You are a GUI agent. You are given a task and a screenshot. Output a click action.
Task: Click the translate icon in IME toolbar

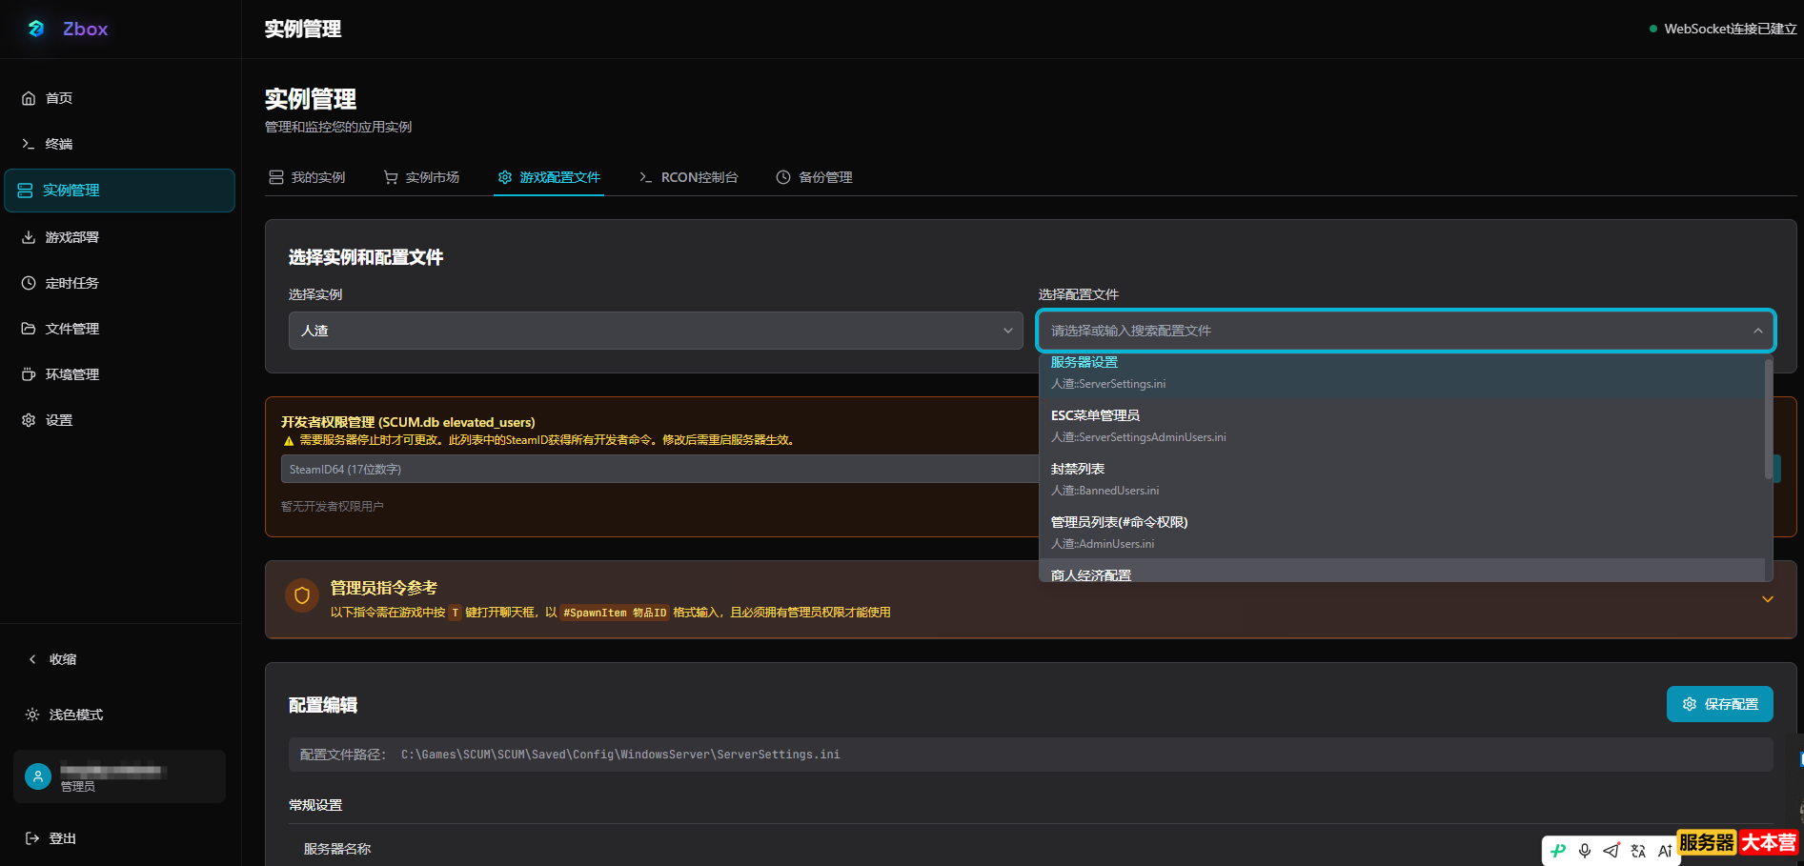pos(1638,851)
